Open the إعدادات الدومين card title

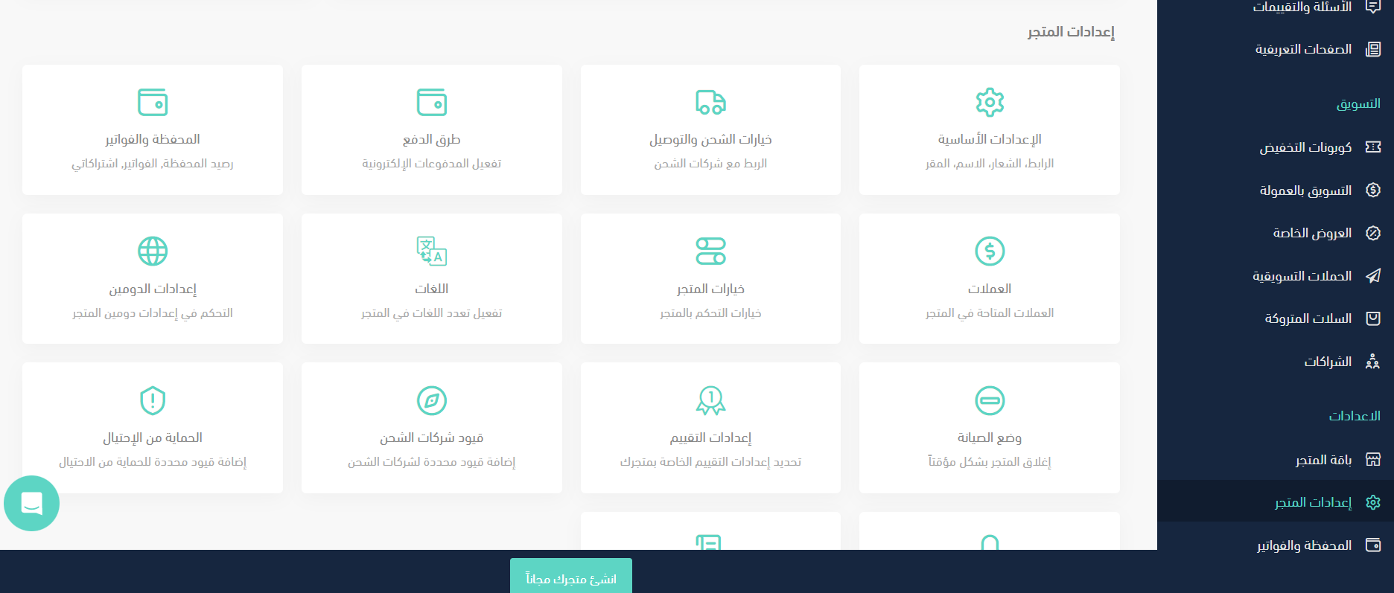(x=153, y=289)
